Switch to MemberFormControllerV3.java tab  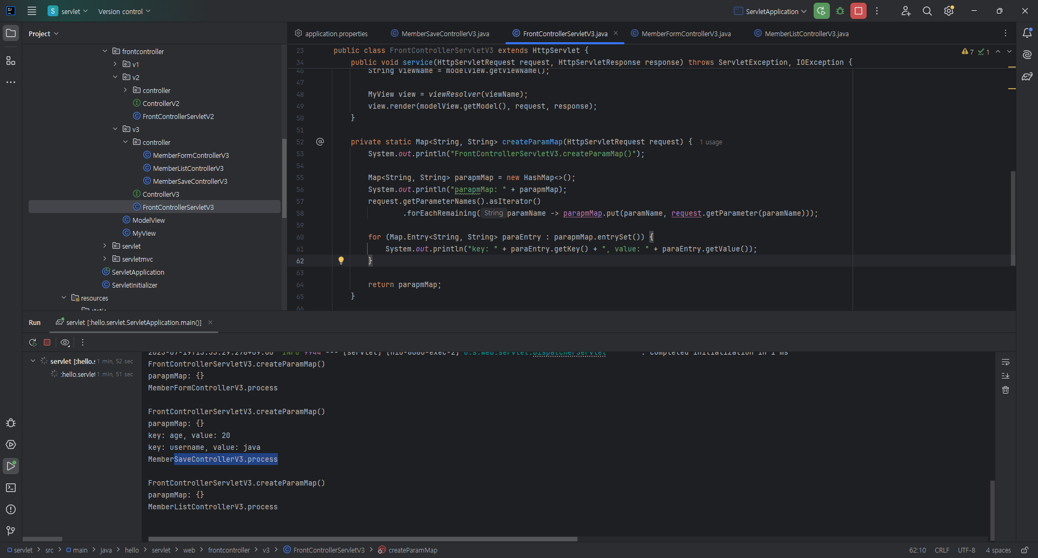(x=681, y=34)
